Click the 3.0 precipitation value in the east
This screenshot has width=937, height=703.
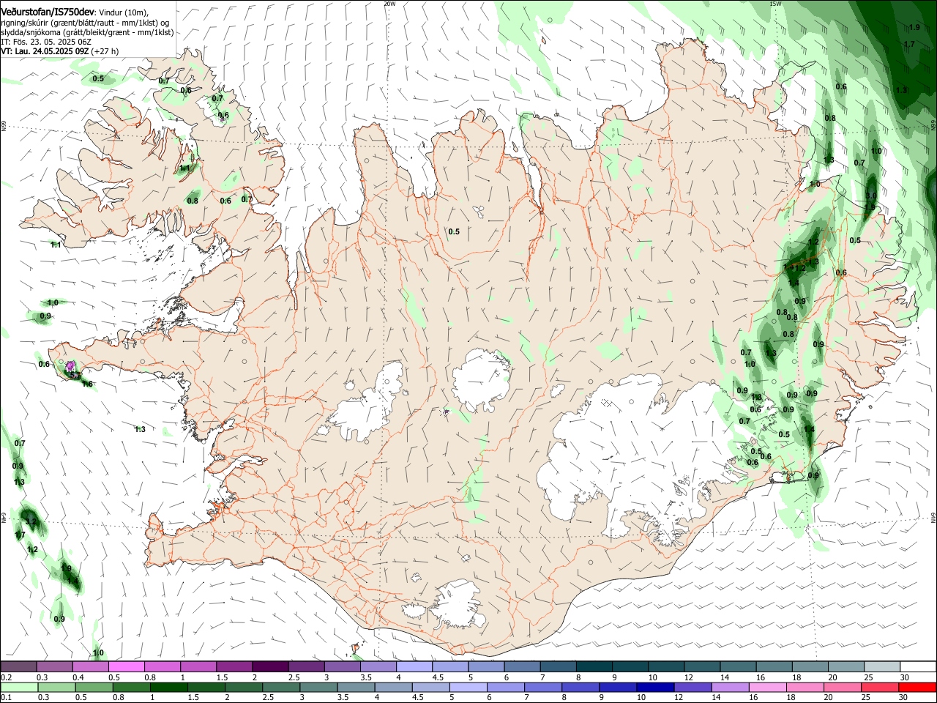(870, 196)
